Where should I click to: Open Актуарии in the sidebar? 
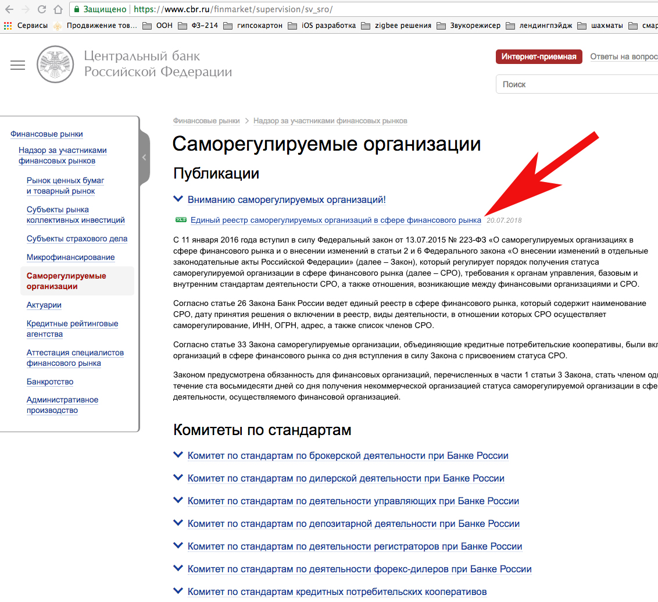tap(44, 305)
